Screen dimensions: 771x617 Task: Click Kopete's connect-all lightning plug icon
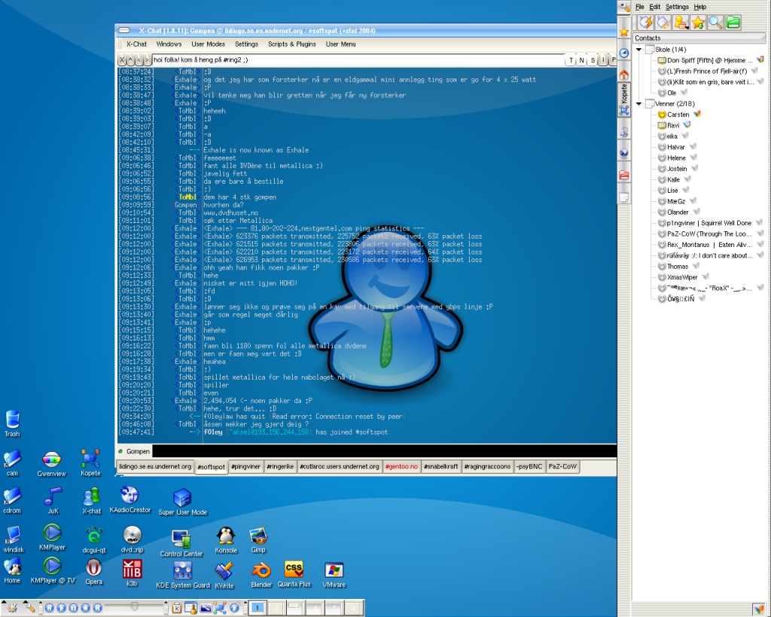click(645, 22)
